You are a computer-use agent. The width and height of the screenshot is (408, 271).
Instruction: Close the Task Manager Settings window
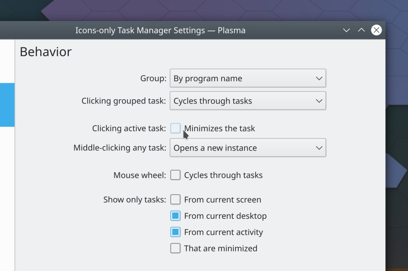(376, 30)
